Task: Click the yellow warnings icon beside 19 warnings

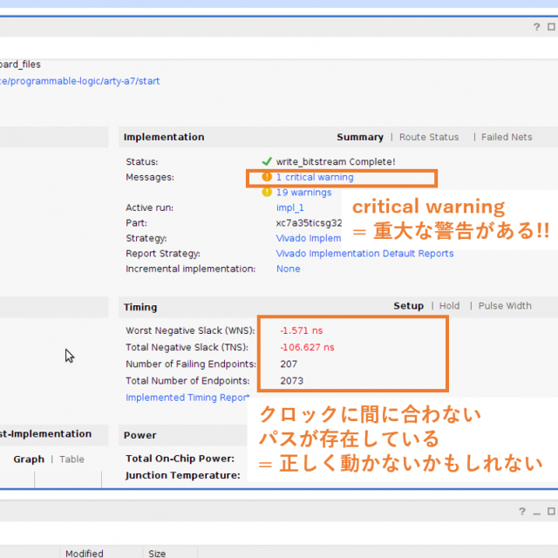Action: click(x=267, y=192)
